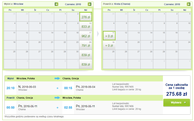Select June 3 departure for 276 zł
194x121 pixels.
(86, 17)
